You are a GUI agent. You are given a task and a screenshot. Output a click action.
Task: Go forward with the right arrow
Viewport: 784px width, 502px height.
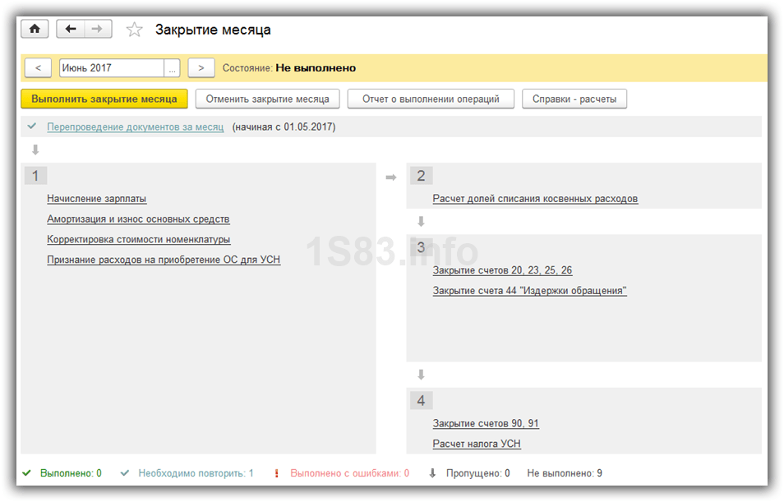point(98,30)
